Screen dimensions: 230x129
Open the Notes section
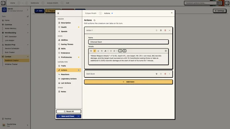[69, 92]
